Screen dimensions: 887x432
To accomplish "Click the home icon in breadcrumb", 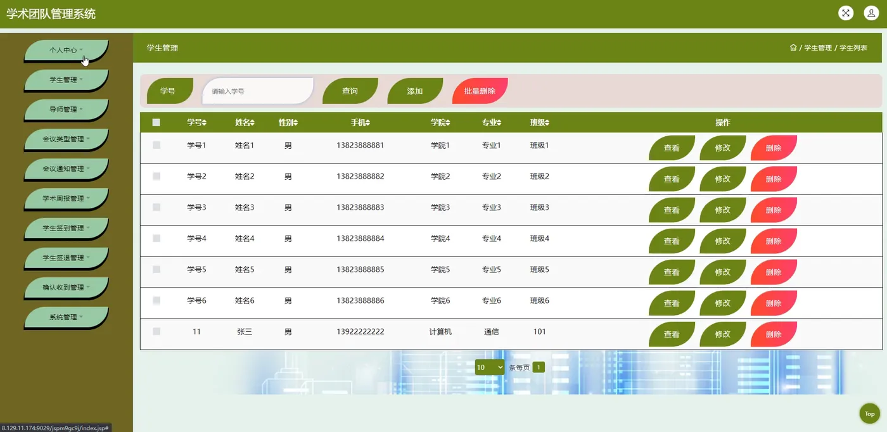I will 793,48.
